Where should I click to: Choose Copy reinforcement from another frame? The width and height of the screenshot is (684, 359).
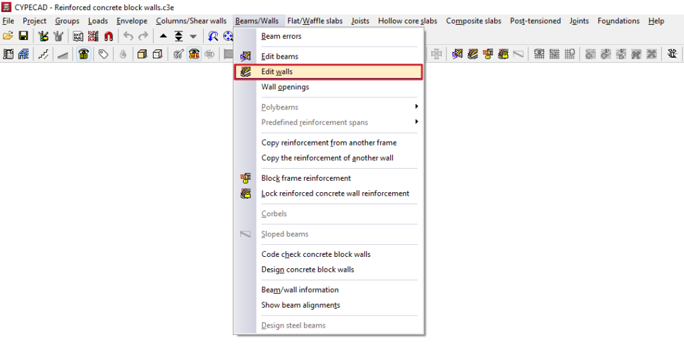click(329, 143)
